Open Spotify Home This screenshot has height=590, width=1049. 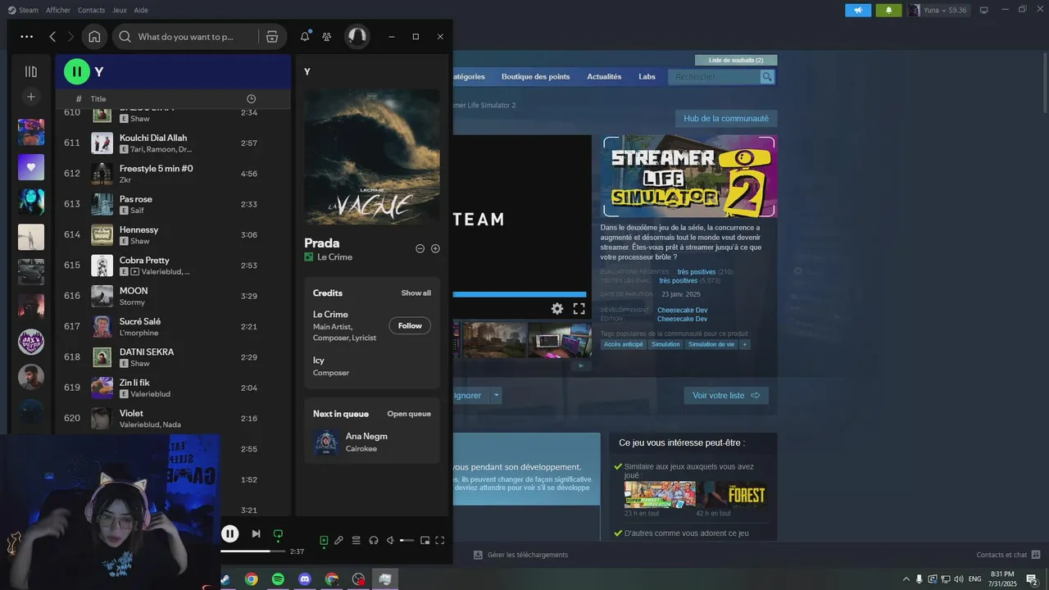[x=94, y=37]
